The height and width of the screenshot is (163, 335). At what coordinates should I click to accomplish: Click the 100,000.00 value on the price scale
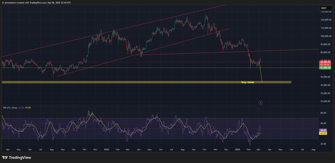click(x=326, y=36)
